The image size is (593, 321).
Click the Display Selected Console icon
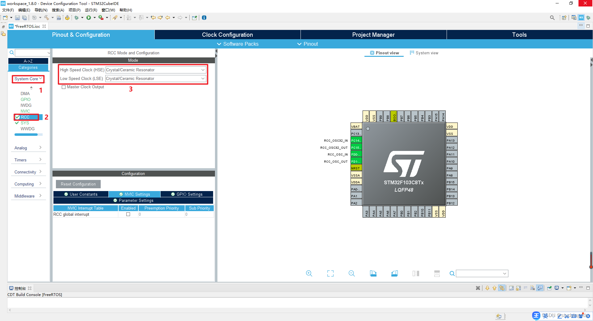pos(557,288)
